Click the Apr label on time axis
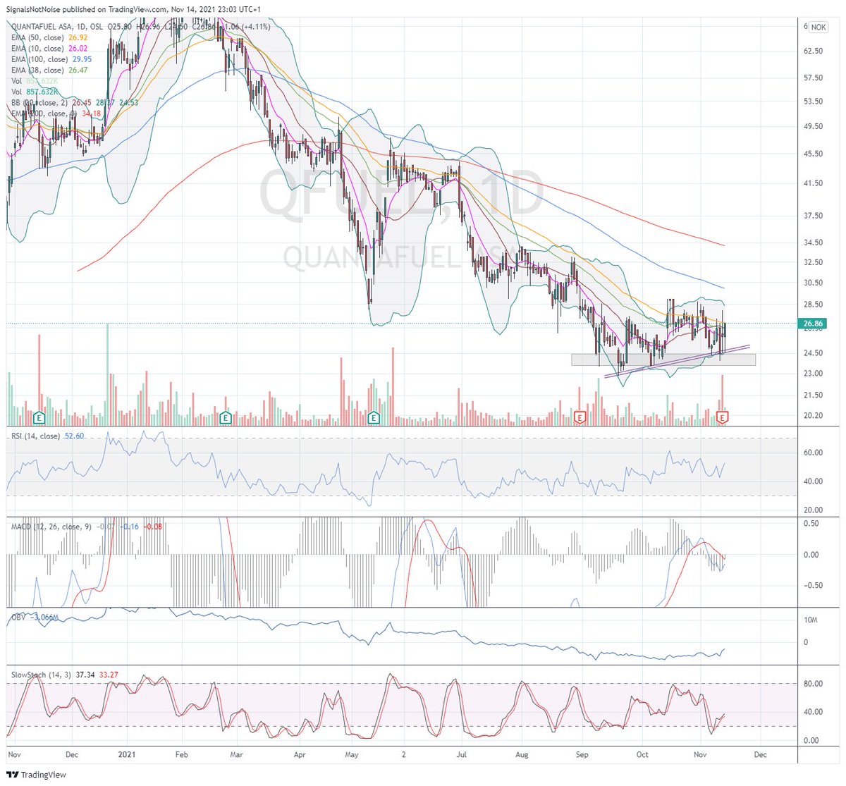The image size is (846, 786). 300,754
